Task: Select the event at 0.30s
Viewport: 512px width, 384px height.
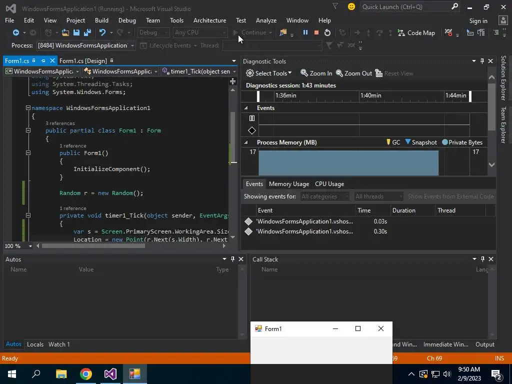Action: click(x=368, y=231)
